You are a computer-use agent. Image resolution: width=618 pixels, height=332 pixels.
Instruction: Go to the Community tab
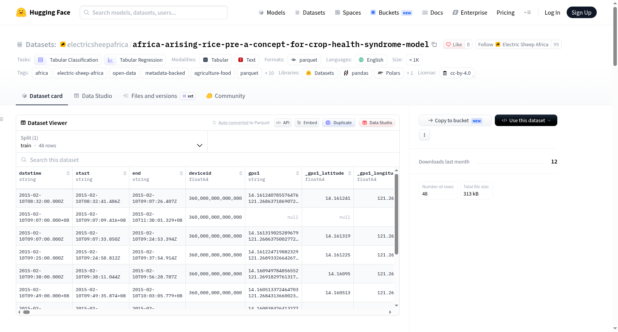[x=226, y=96]
